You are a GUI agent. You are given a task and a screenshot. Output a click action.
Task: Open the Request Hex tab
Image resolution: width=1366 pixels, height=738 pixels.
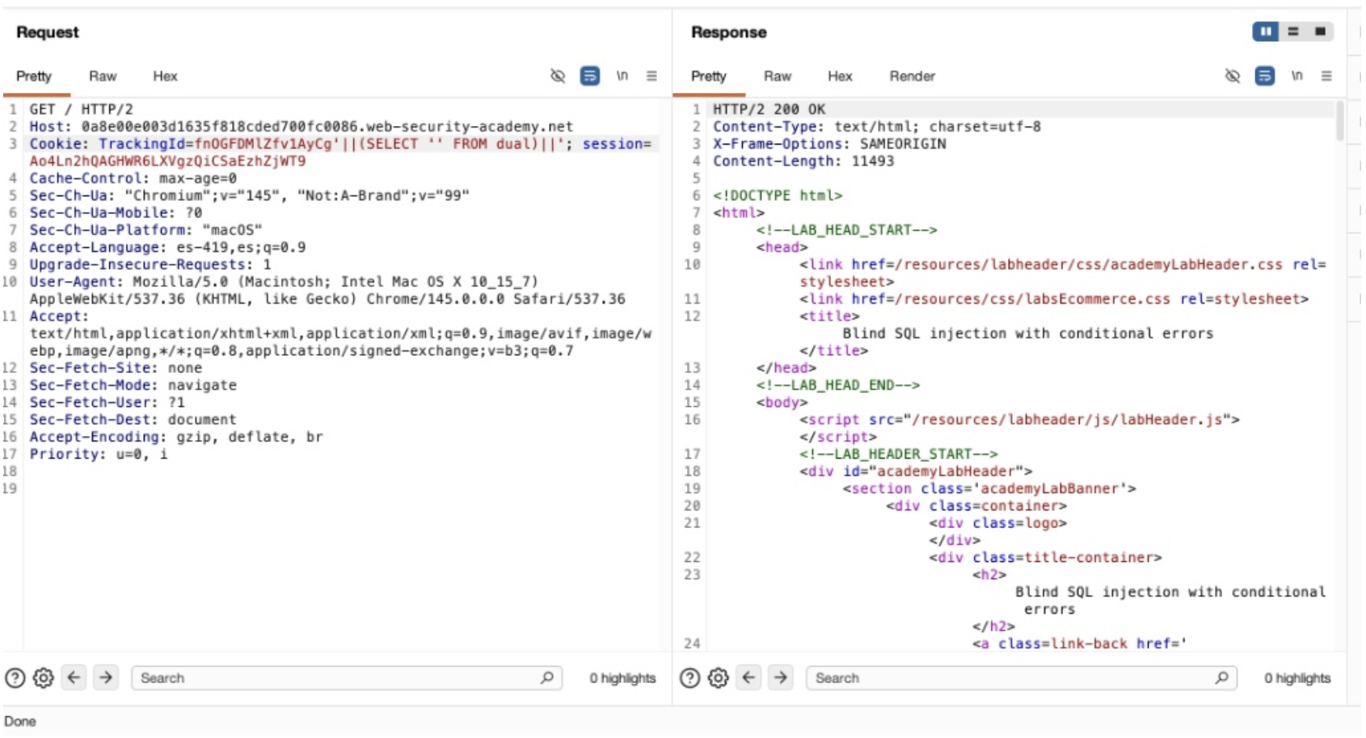(x=165, y=76)
